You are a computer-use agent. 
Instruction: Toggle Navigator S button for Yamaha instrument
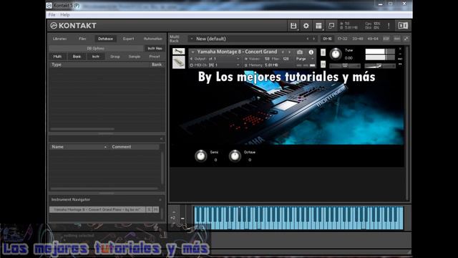[149, 209]
